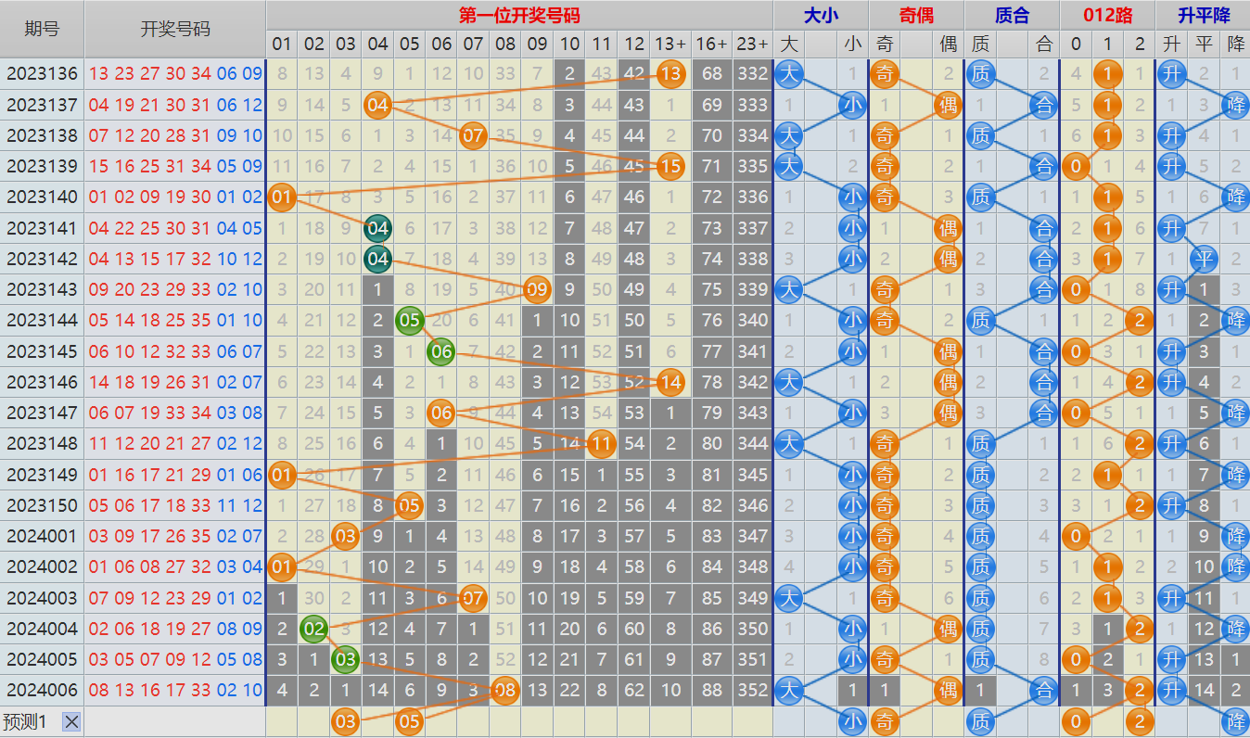1250x738 pixels.
Task: Click the blue 平 marker in row 2023142
Action: tap(1204, 259)
